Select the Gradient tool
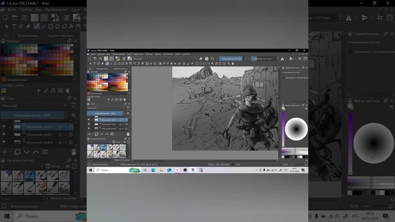This screenshot has height=222, width=395. coord(160,64)
